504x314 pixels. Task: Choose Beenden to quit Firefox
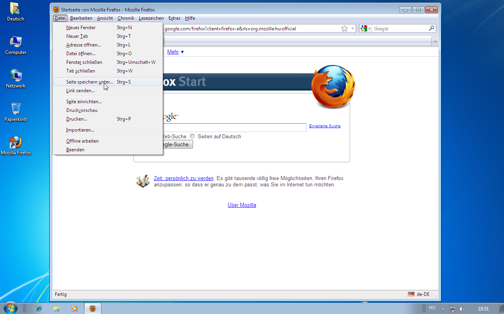[x=108, y=150]
